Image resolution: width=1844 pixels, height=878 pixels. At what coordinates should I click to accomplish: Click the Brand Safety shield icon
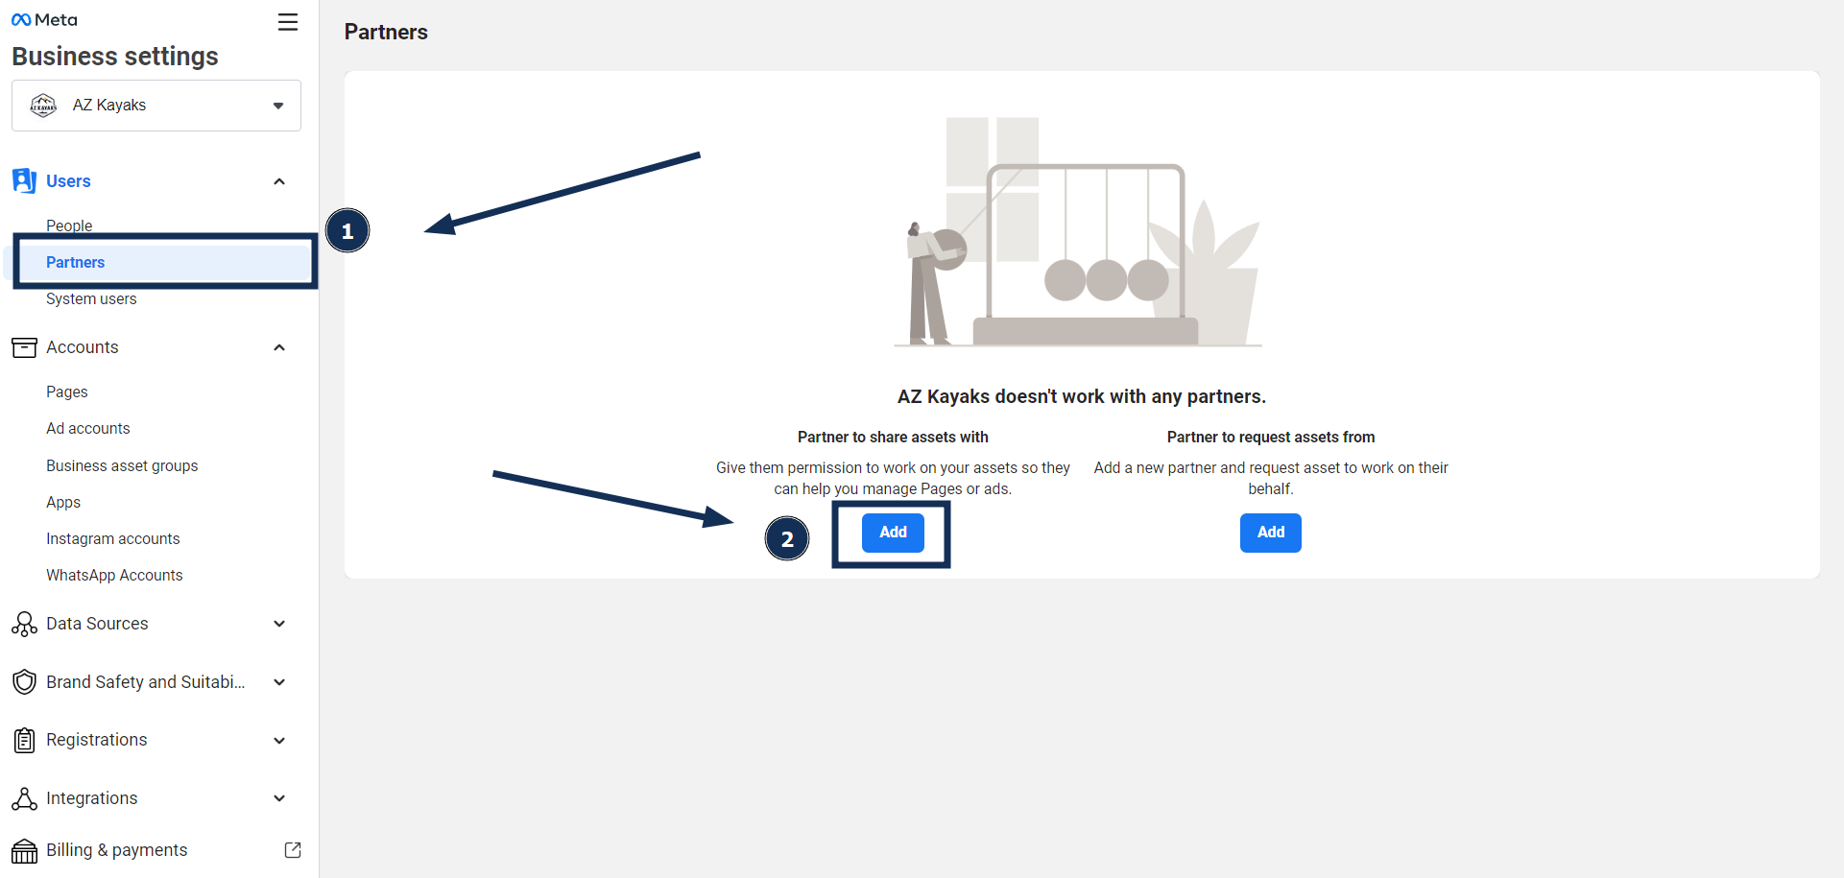(24, 682)
